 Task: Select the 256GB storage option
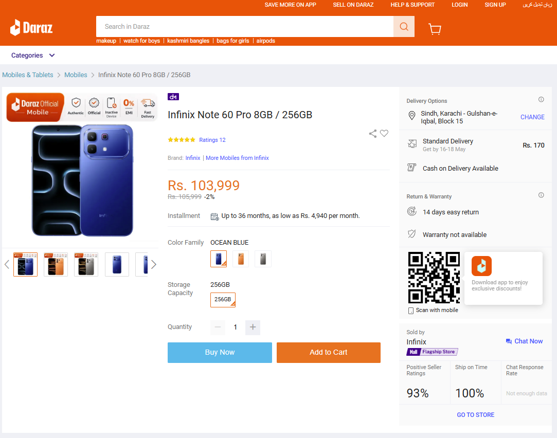223,300
